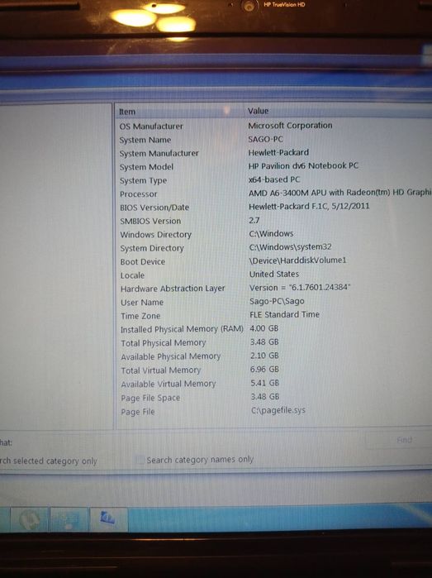Click the C:\pagefile.sys value

tap(278, 410)
